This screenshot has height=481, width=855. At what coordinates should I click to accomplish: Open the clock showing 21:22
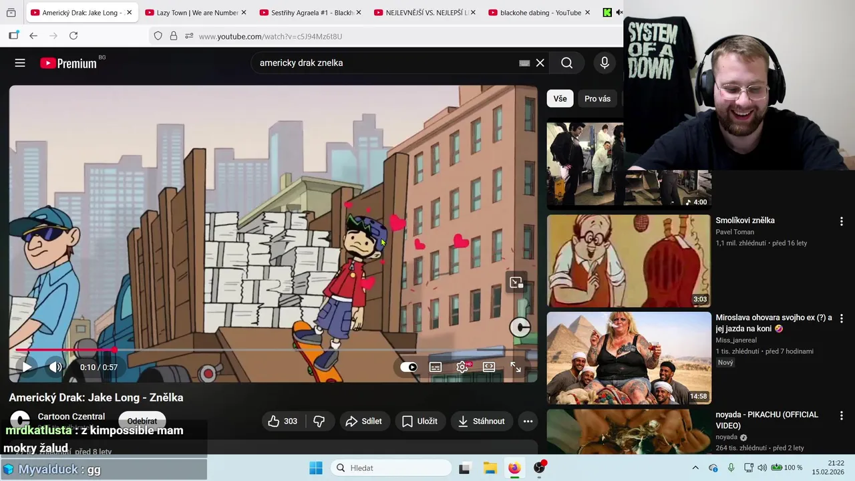pos(828,468)
